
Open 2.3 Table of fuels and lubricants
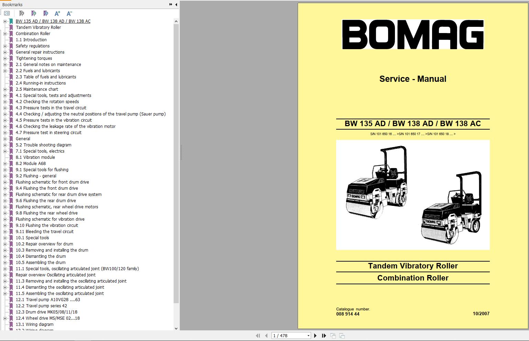coord(46,77)
